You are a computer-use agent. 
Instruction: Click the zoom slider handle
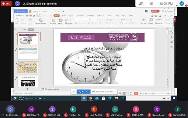click(x=153, y=93)
